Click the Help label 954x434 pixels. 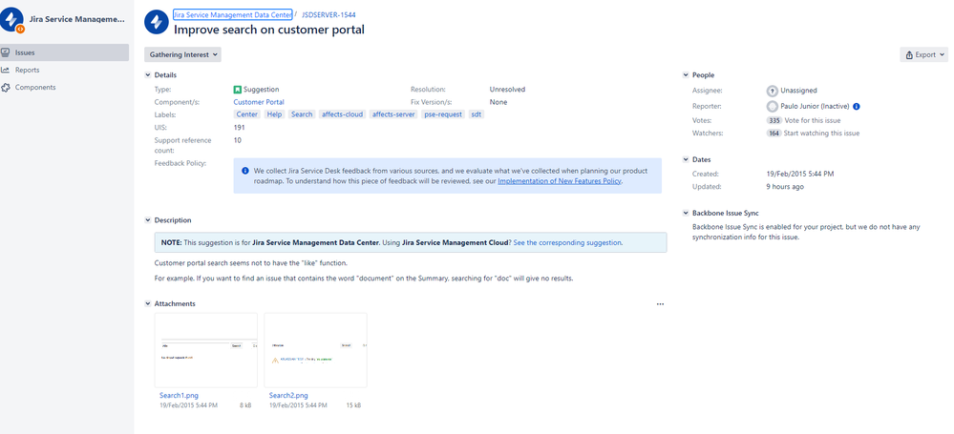point(274,114)
